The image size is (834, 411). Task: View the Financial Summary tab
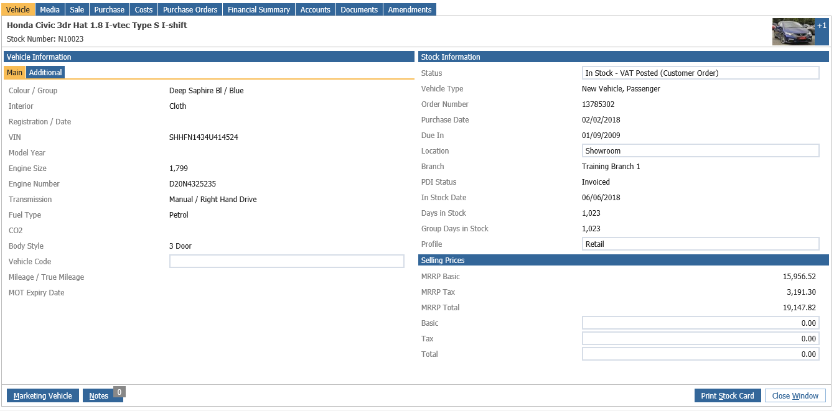click(x=259, y=9)
